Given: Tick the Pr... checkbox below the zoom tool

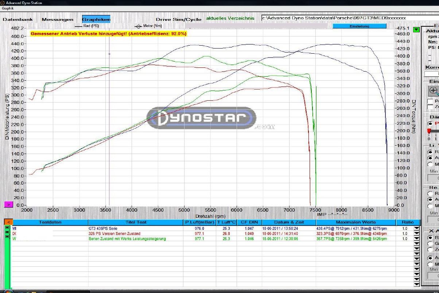Looking at the screenshot, I should pyautogui.click(x=431, y=101).
